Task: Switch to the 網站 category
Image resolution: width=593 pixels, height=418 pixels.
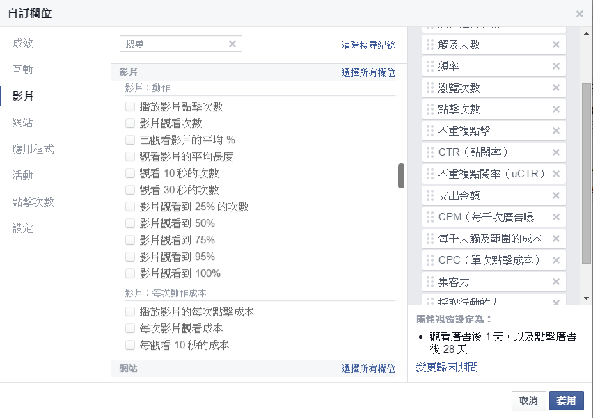Action: 23,122
